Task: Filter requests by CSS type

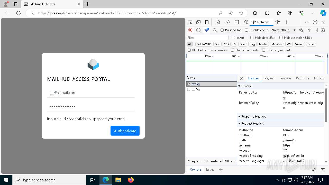Action: (226, 44)
